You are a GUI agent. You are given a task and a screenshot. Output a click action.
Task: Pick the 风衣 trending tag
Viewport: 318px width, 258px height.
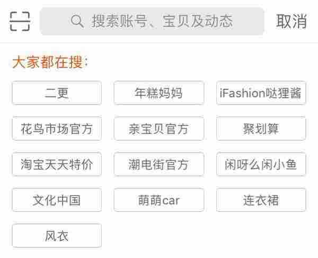[57, 236]
